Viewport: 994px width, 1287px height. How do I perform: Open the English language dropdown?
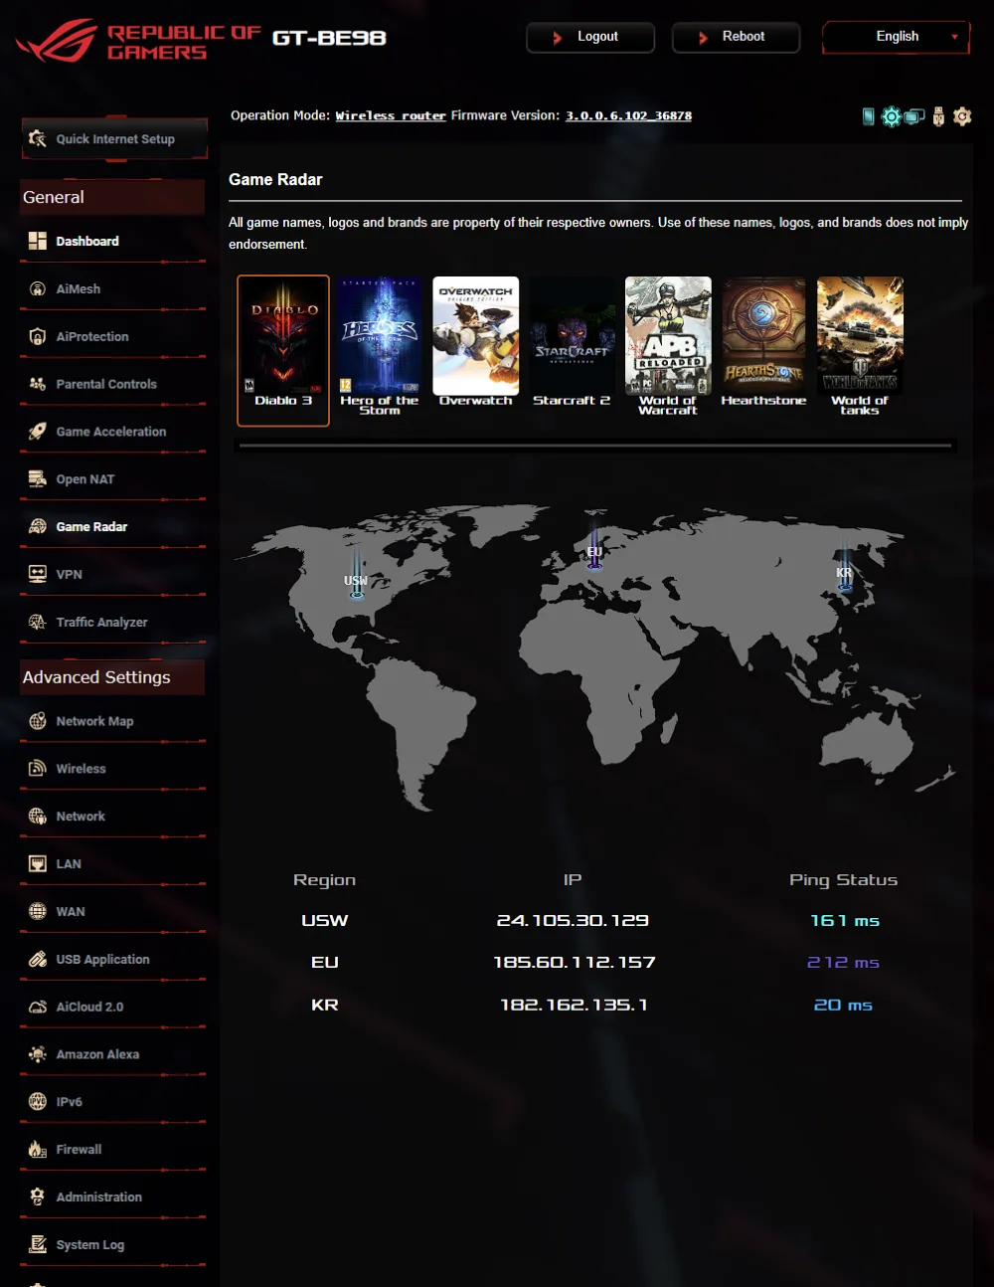point(896,37)
